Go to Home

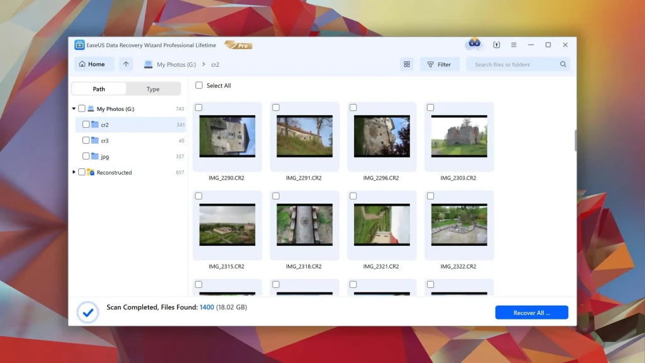click(x=92, y=64)
